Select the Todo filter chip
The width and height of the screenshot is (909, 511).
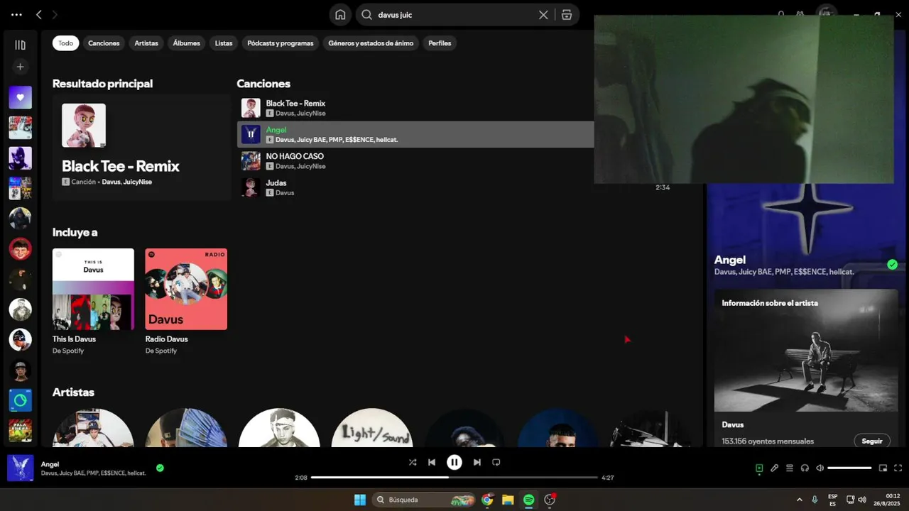coord(65,43)
